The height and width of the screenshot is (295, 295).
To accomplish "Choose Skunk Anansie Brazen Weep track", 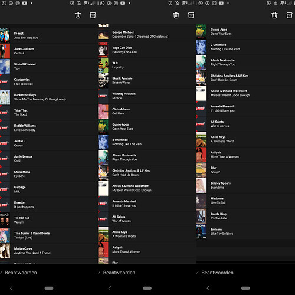I will pos(147,81).
